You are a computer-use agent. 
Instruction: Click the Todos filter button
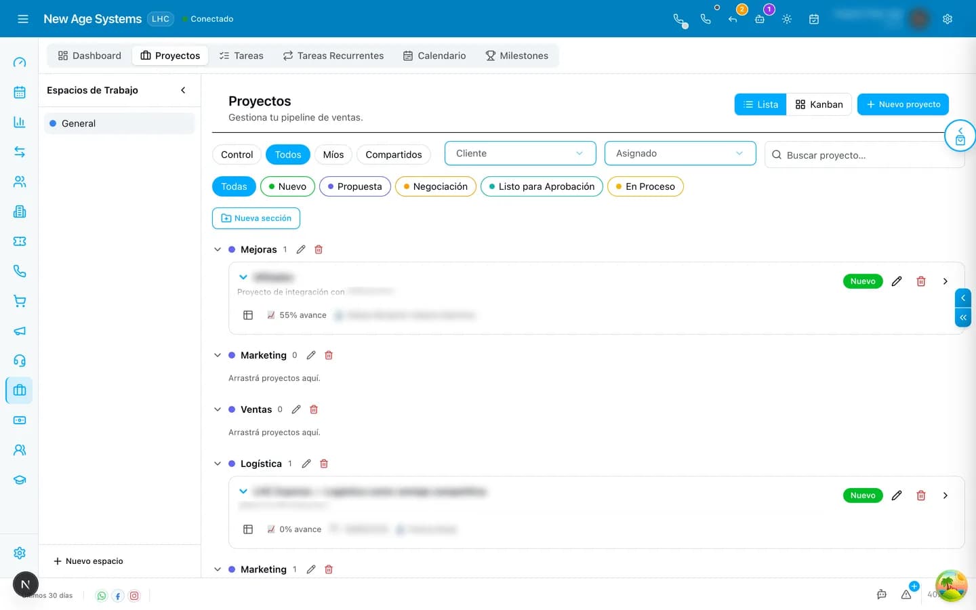click(x=288, y=155)
